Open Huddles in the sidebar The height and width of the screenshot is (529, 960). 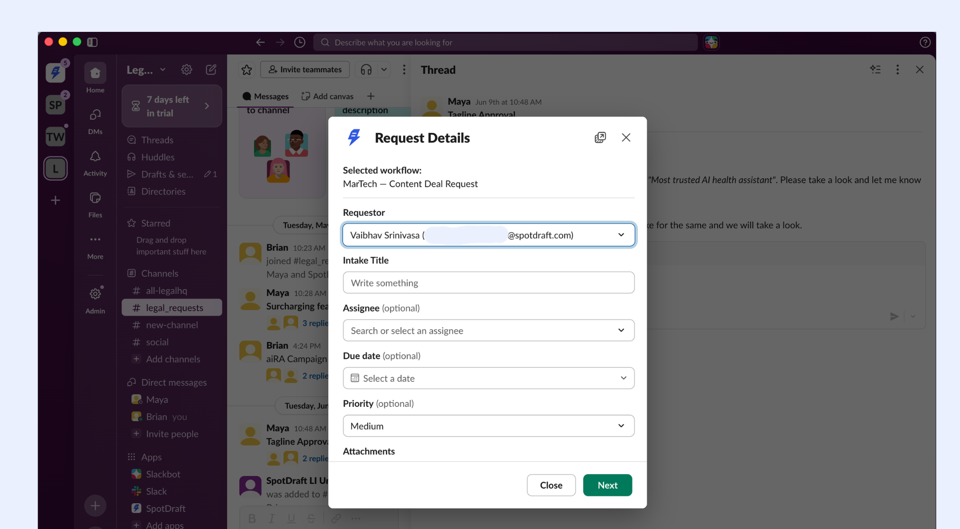pyautogui.click(x=157, y=157)
